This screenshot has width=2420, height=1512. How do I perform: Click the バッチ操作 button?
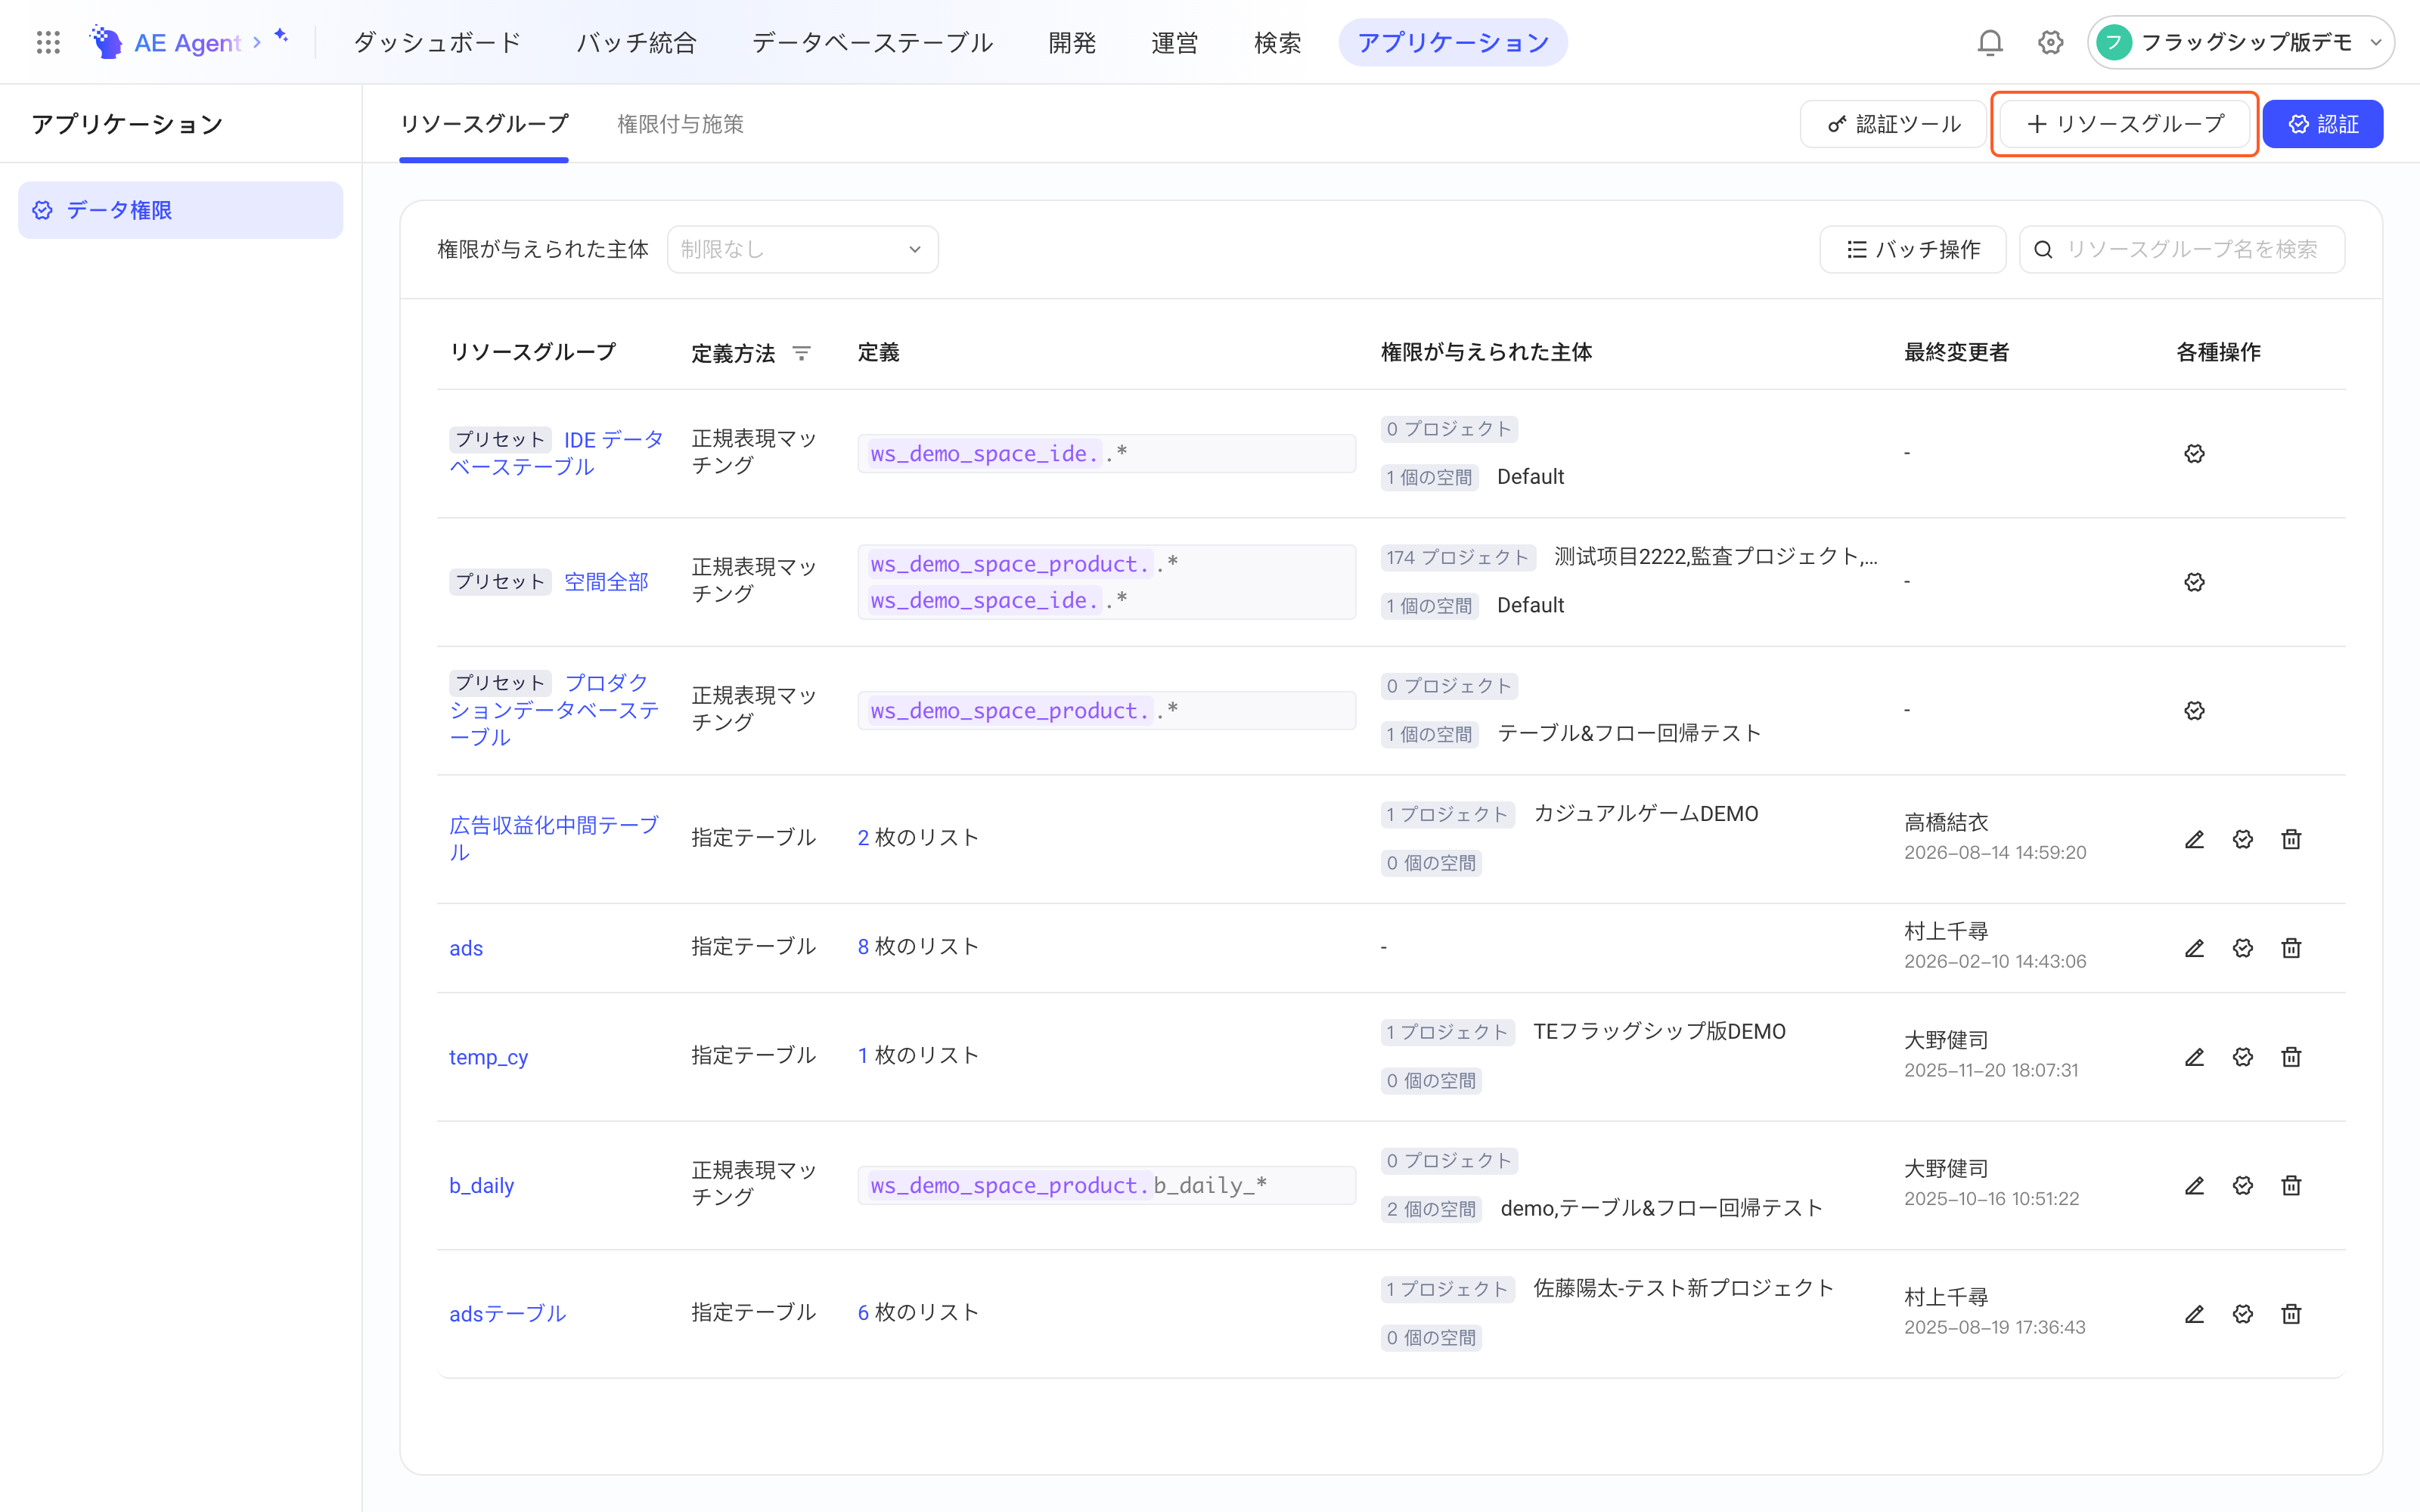1912,249
